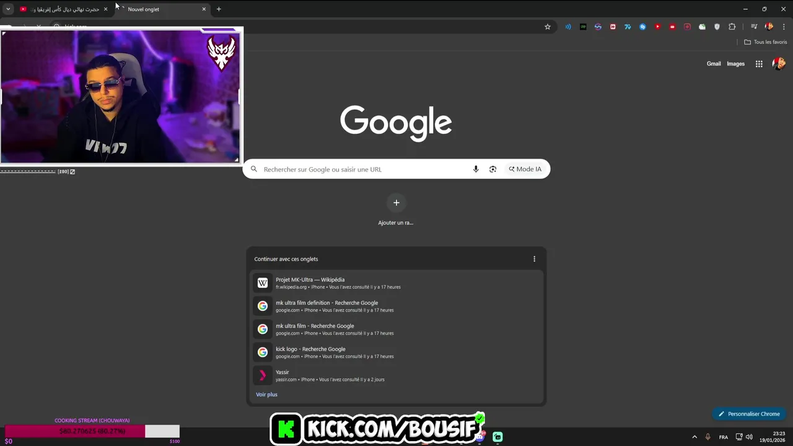Click the pink Yassir site icon
793x446 pixels.
point(263,375)
